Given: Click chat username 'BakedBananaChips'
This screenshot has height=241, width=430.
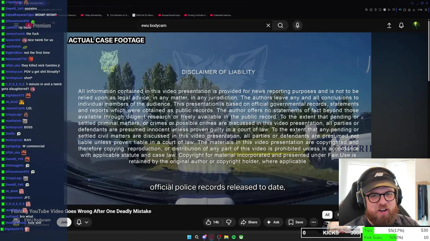Looking at the screenshot, I should [x=19, y=15].
